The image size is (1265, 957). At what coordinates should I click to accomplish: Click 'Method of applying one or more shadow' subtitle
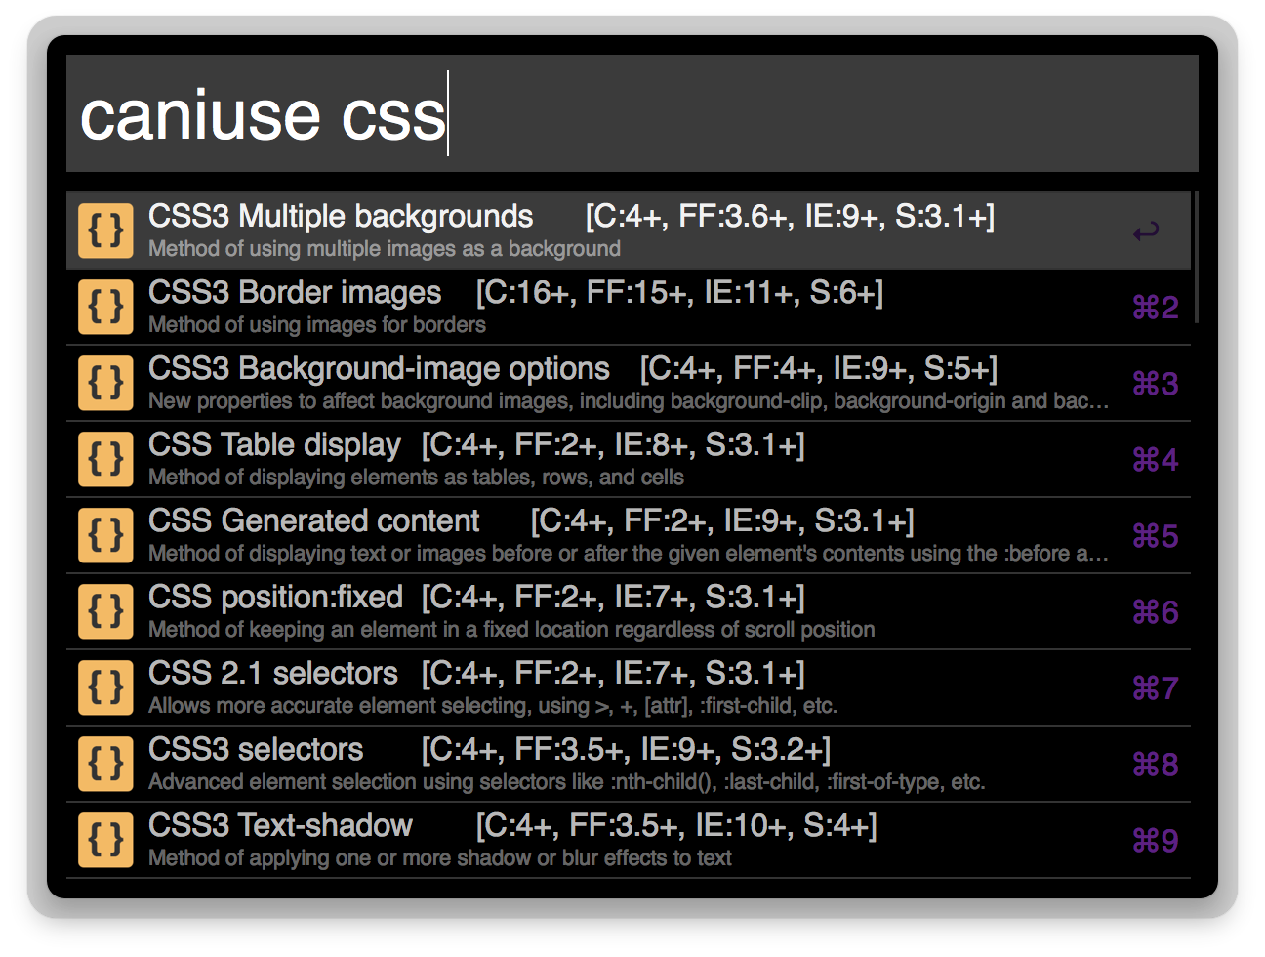[x=440, y=858]
